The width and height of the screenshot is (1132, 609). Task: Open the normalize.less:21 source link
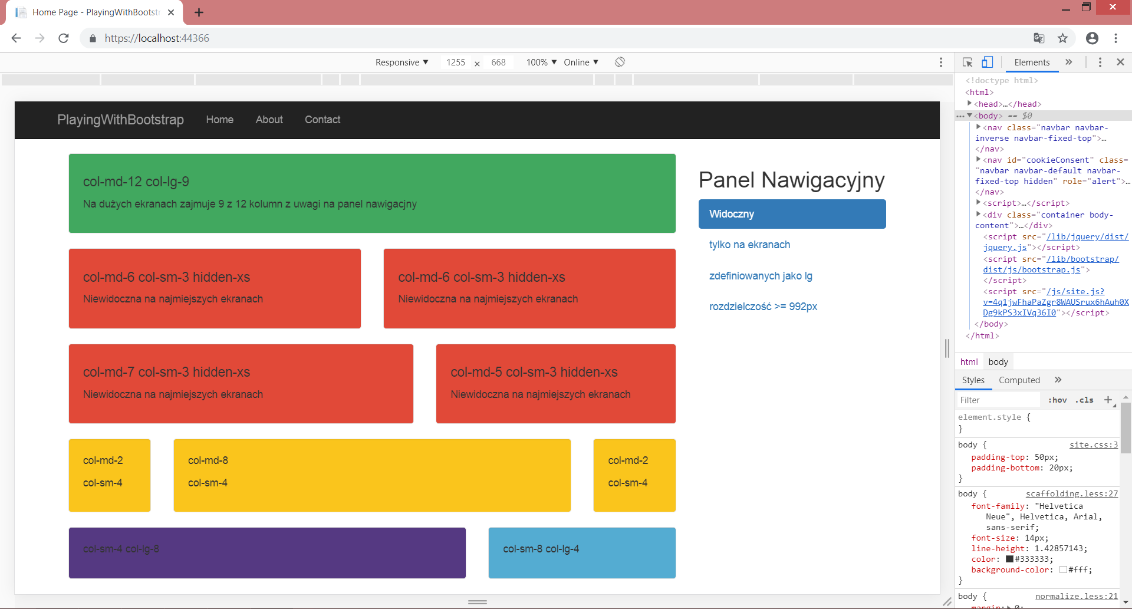tap(1077, 597)
